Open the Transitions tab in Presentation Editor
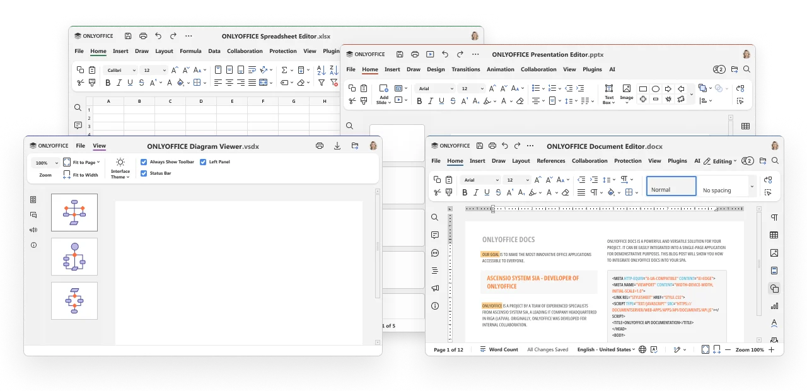 (466, 69)
